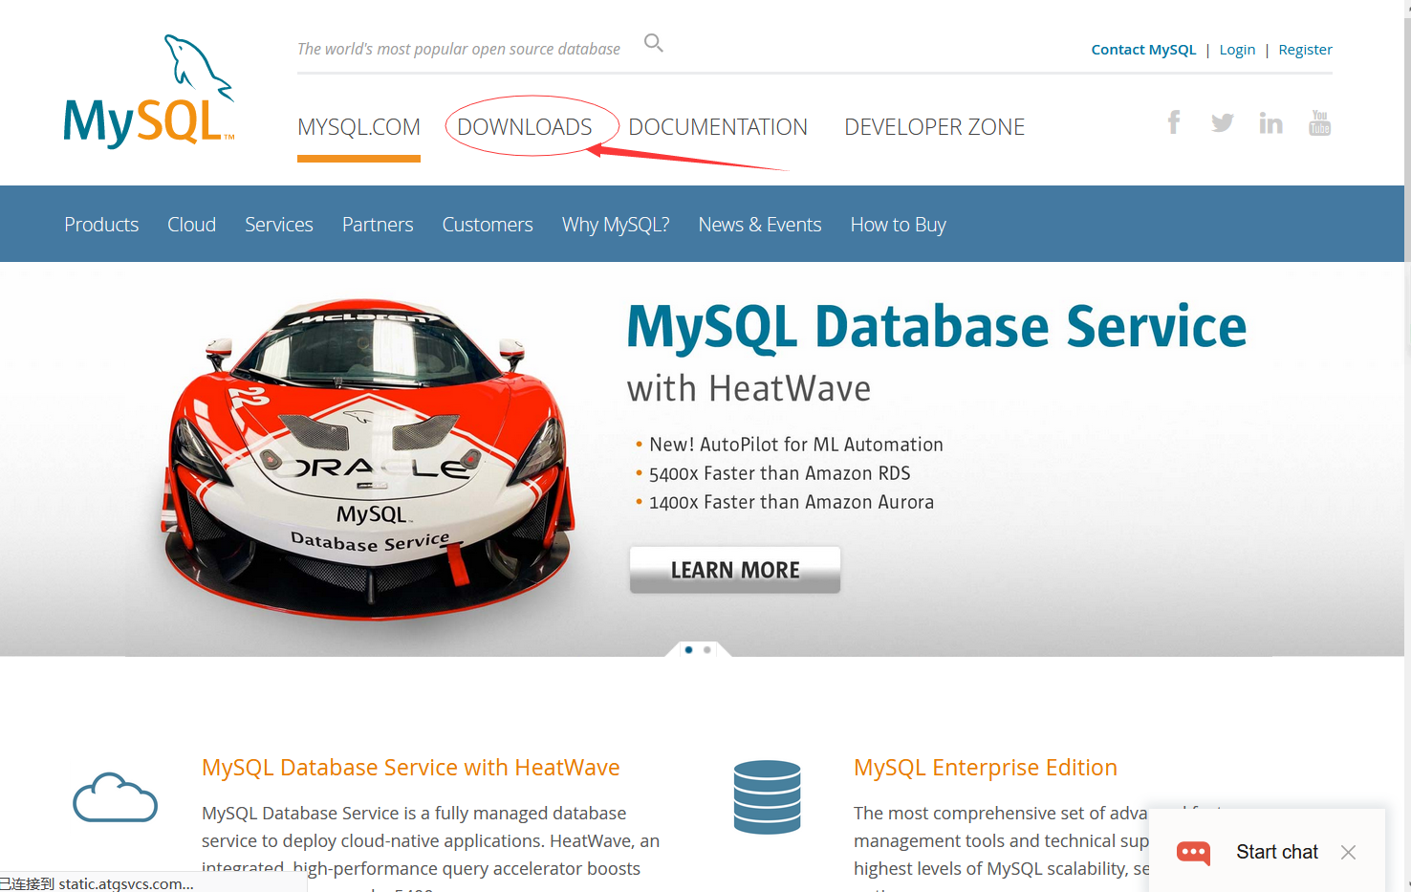Open the Partners menu item
Image resolution: width=1411 pixels, height=892 pixels.
(378, 225)
